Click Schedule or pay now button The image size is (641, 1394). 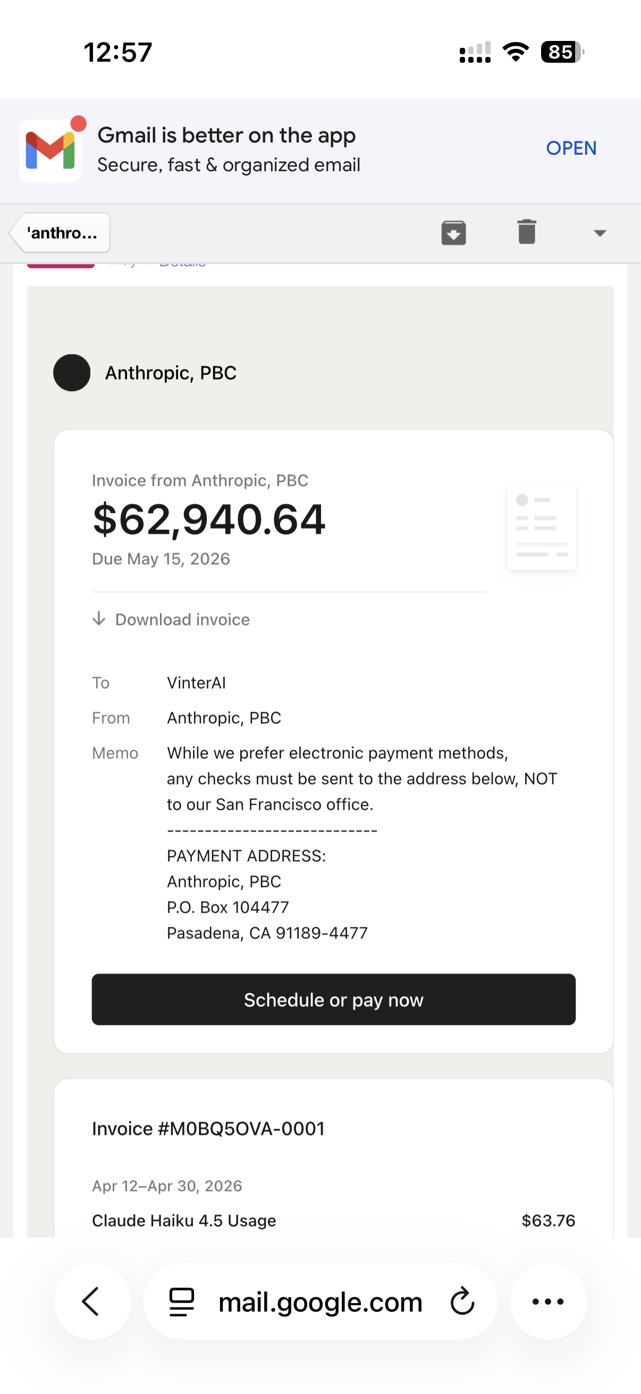334,1000
